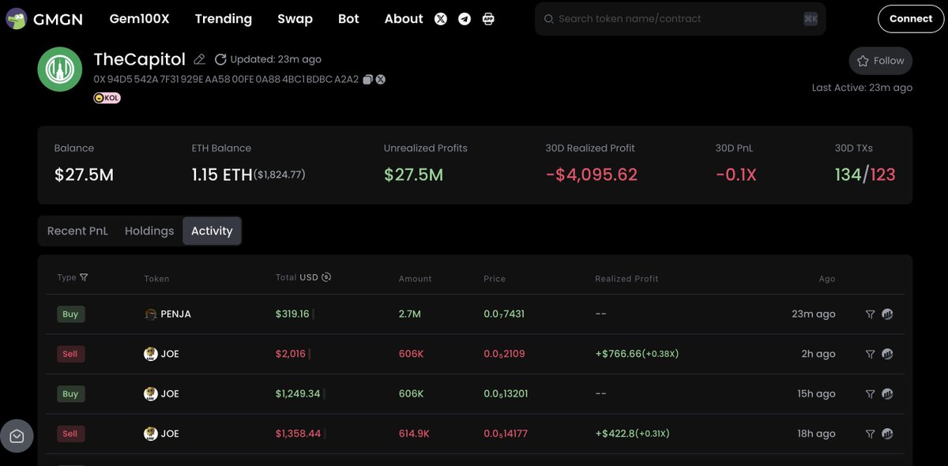Open filter next to the Type column

84,277
